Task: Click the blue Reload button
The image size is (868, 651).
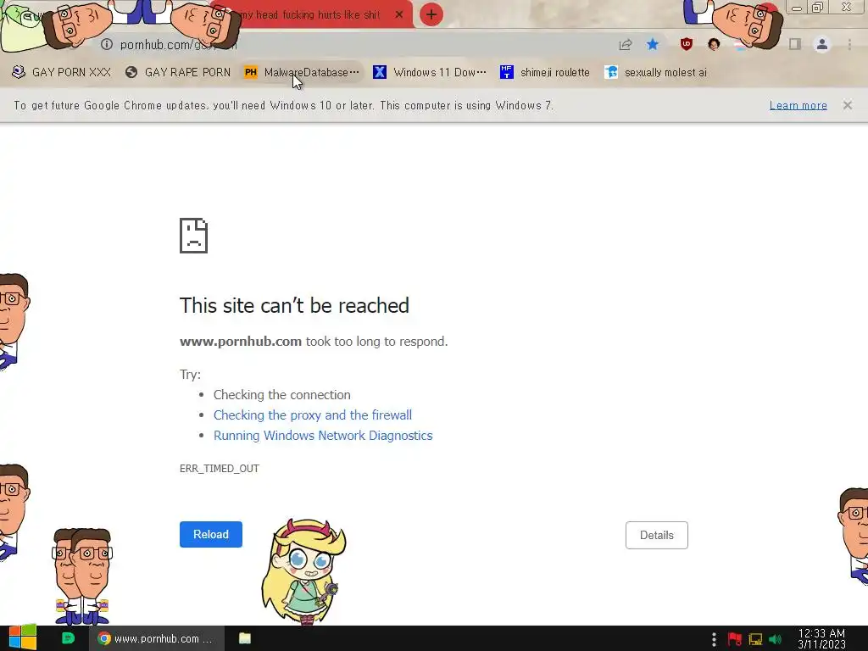Action: point(211,534)
